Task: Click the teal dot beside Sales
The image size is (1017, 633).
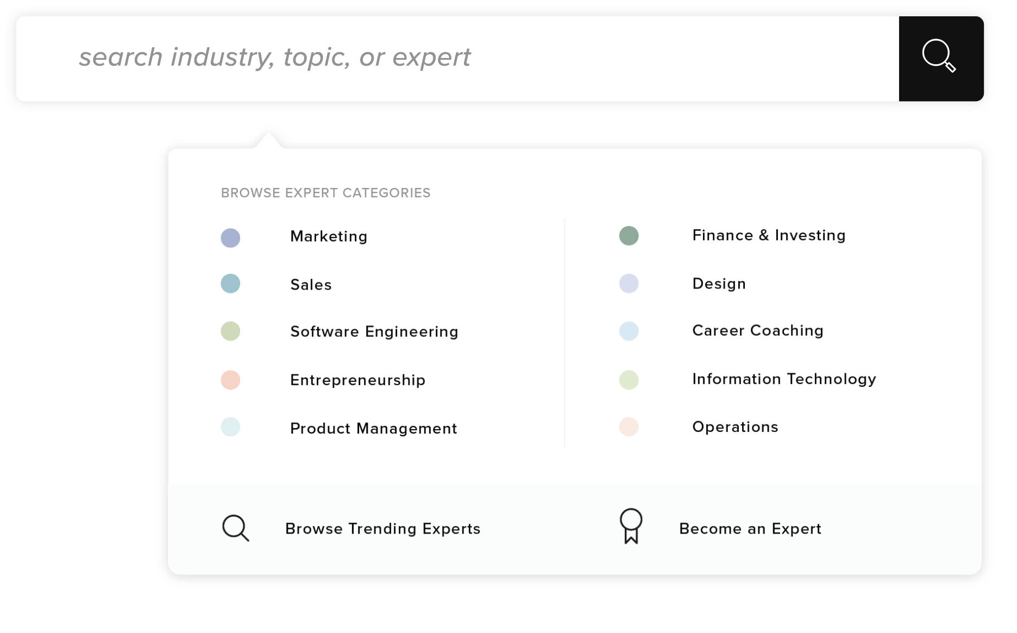Action: tap(230, 284)
